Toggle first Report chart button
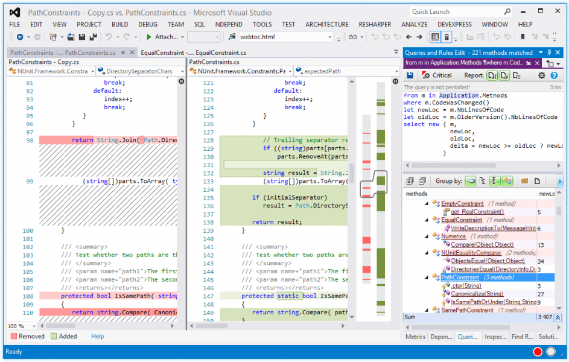569x362 pixels. click(x=492, y=75)
